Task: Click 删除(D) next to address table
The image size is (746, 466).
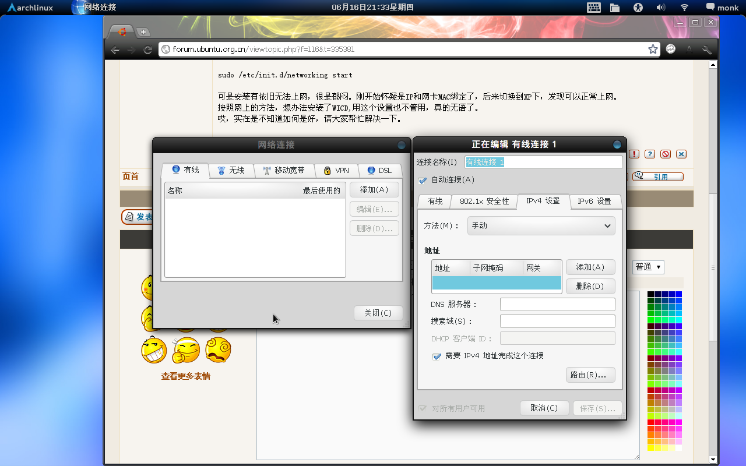Action: pos(590,286)
